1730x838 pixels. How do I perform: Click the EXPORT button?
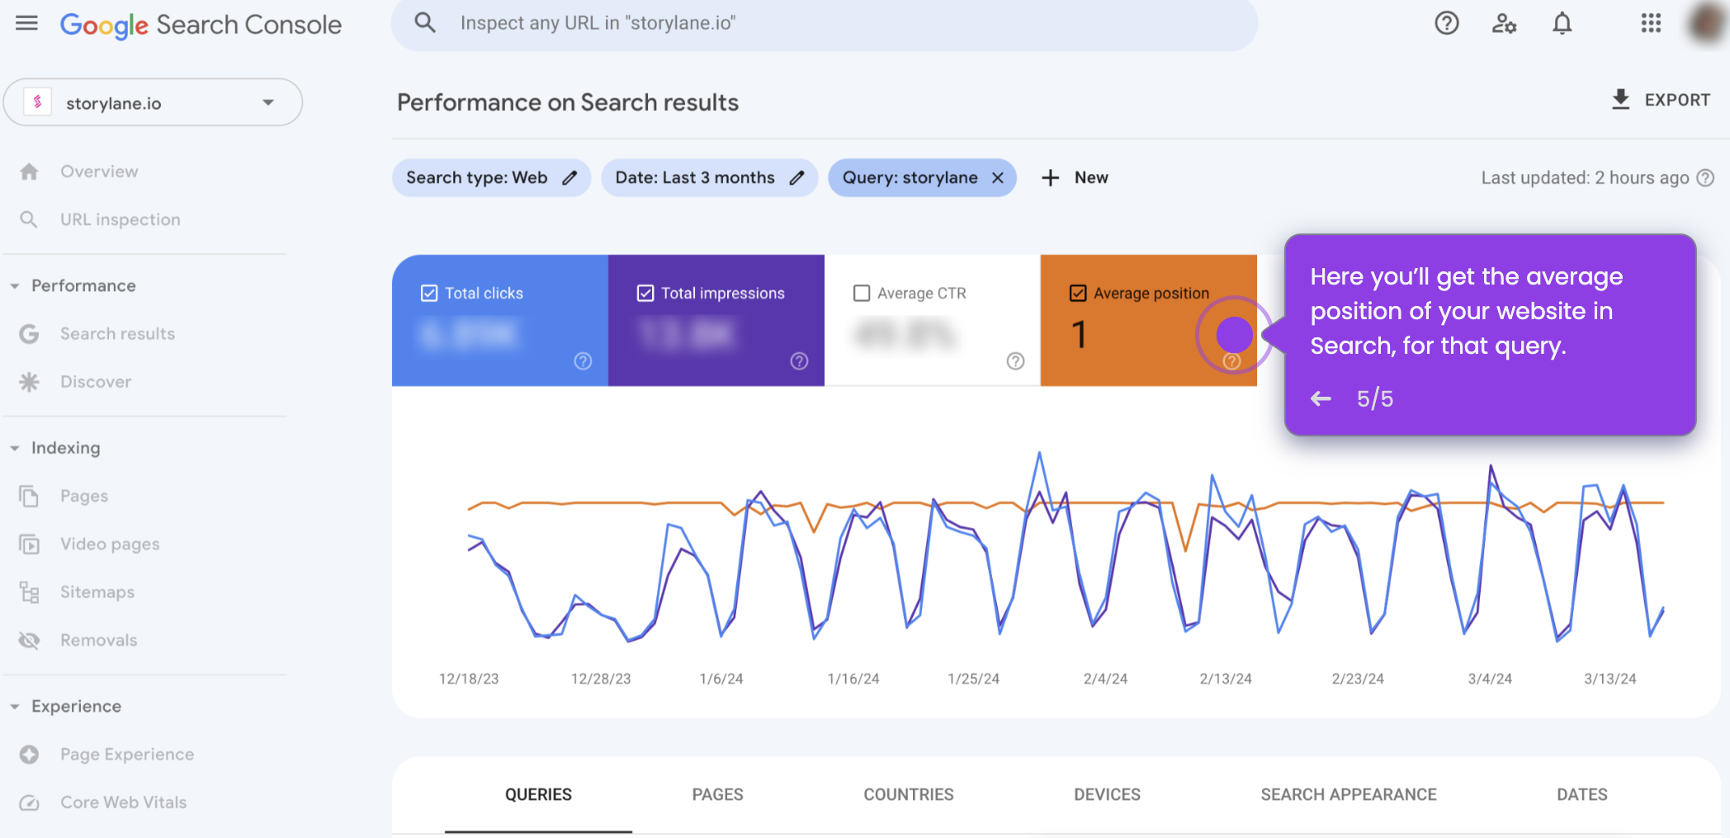(1661, 99)
